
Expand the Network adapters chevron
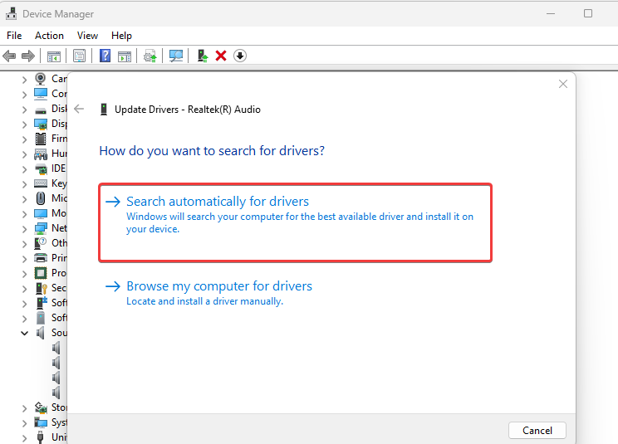click(24, 229)
